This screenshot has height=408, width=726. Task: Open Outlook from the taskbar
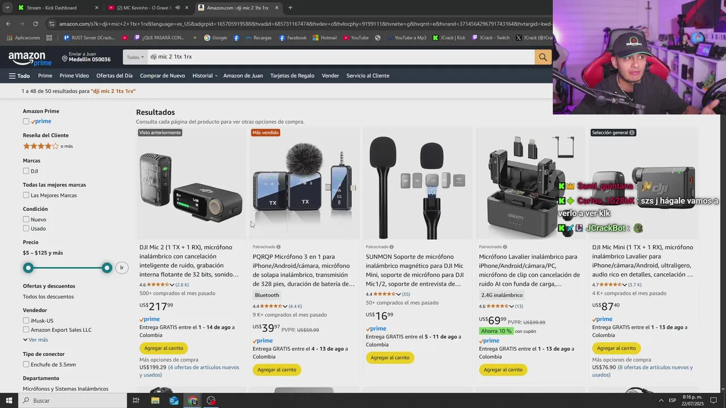(174, 401)
